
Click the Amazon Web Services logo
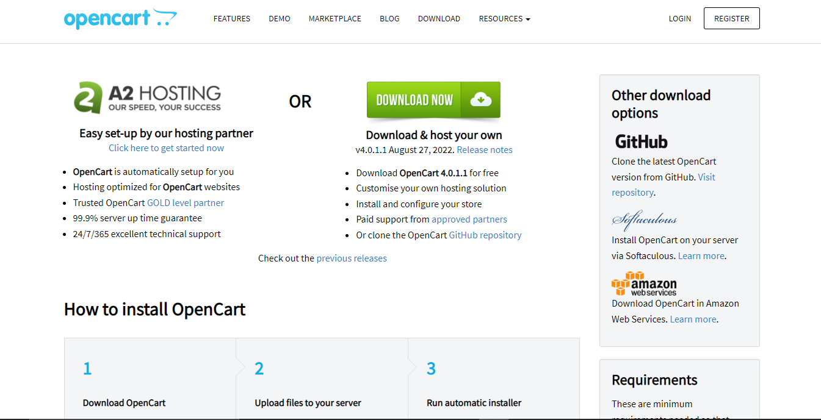[x=644, y=284]
